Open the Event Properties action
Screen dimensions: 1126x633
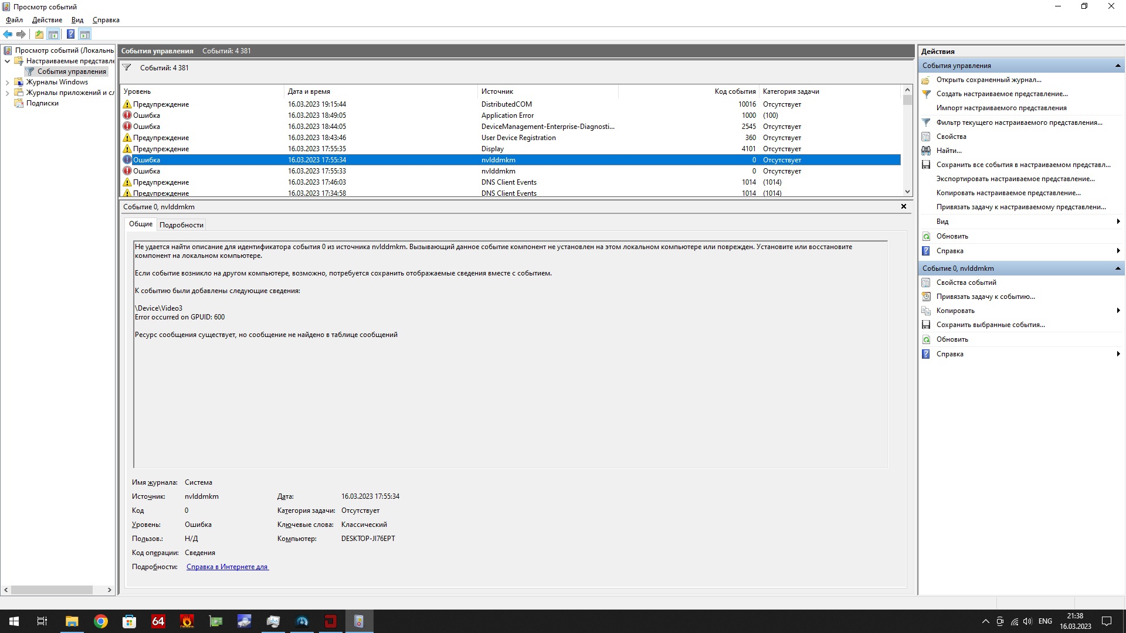coord(966,283)
